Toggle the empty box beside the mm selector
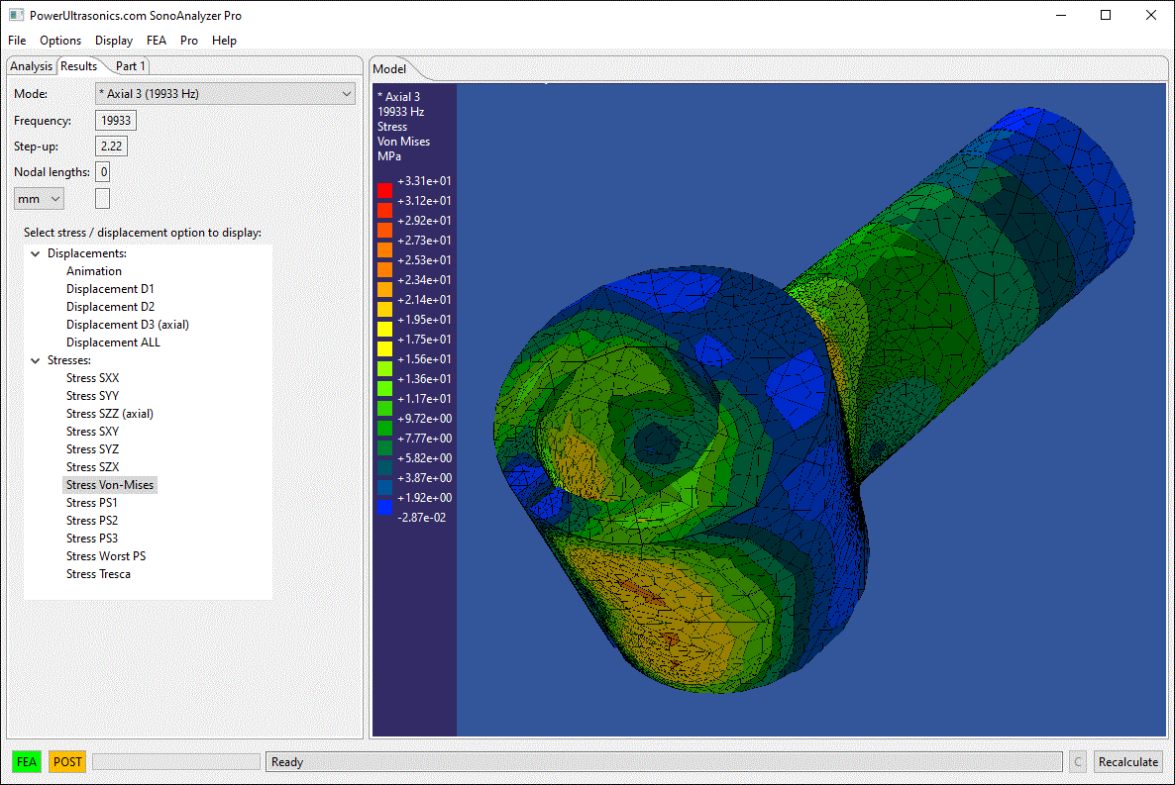 pyautogui.click(x=102, y=198)
